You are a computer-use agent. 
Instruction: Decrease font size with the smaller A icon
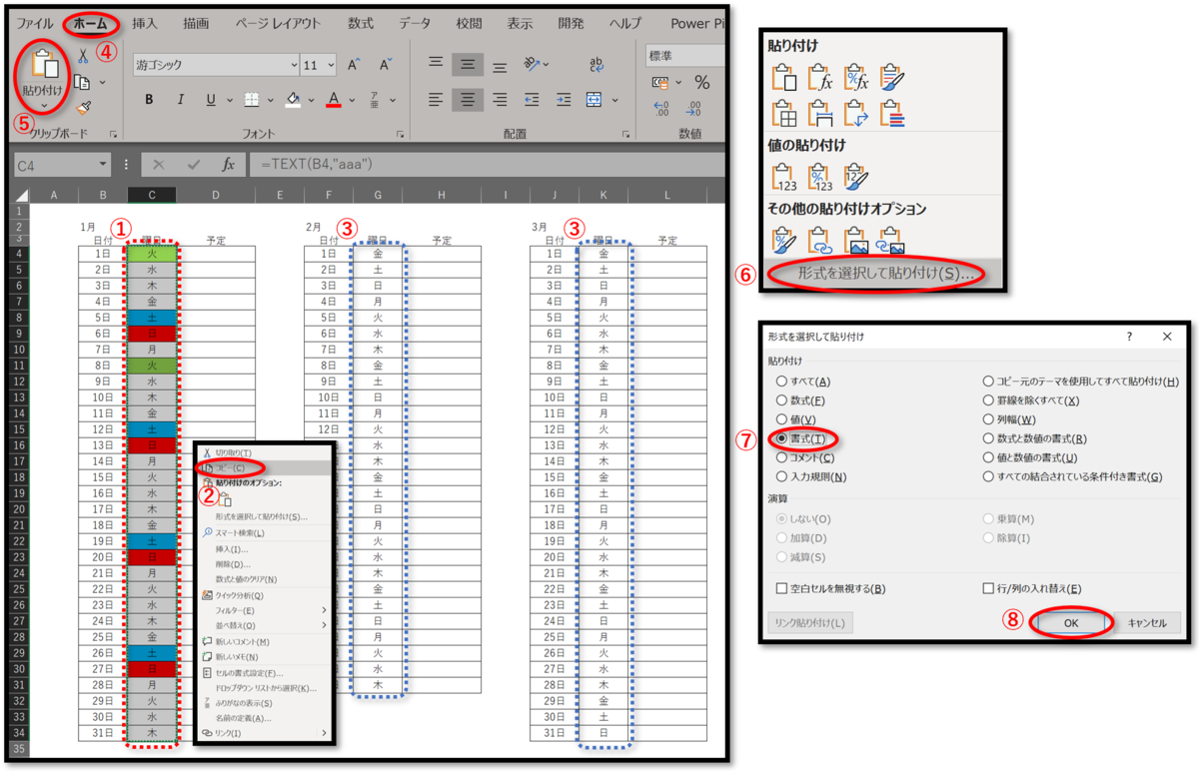[385, 65]
